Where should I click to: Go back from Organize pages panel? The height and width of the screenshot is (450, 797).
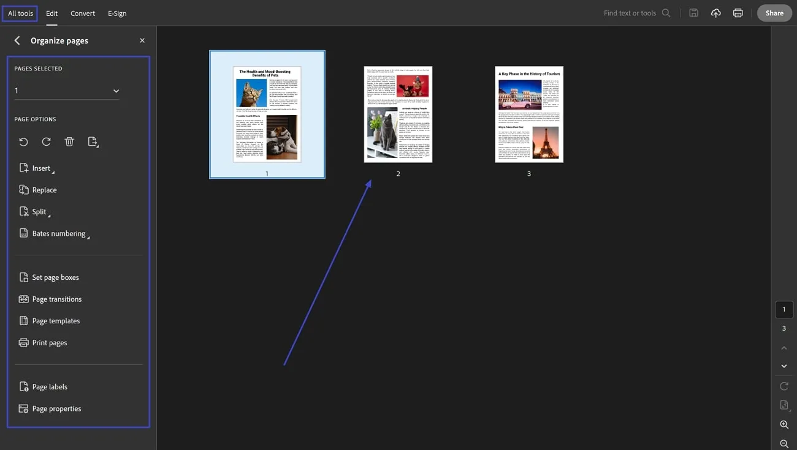[x=17, y=40]
